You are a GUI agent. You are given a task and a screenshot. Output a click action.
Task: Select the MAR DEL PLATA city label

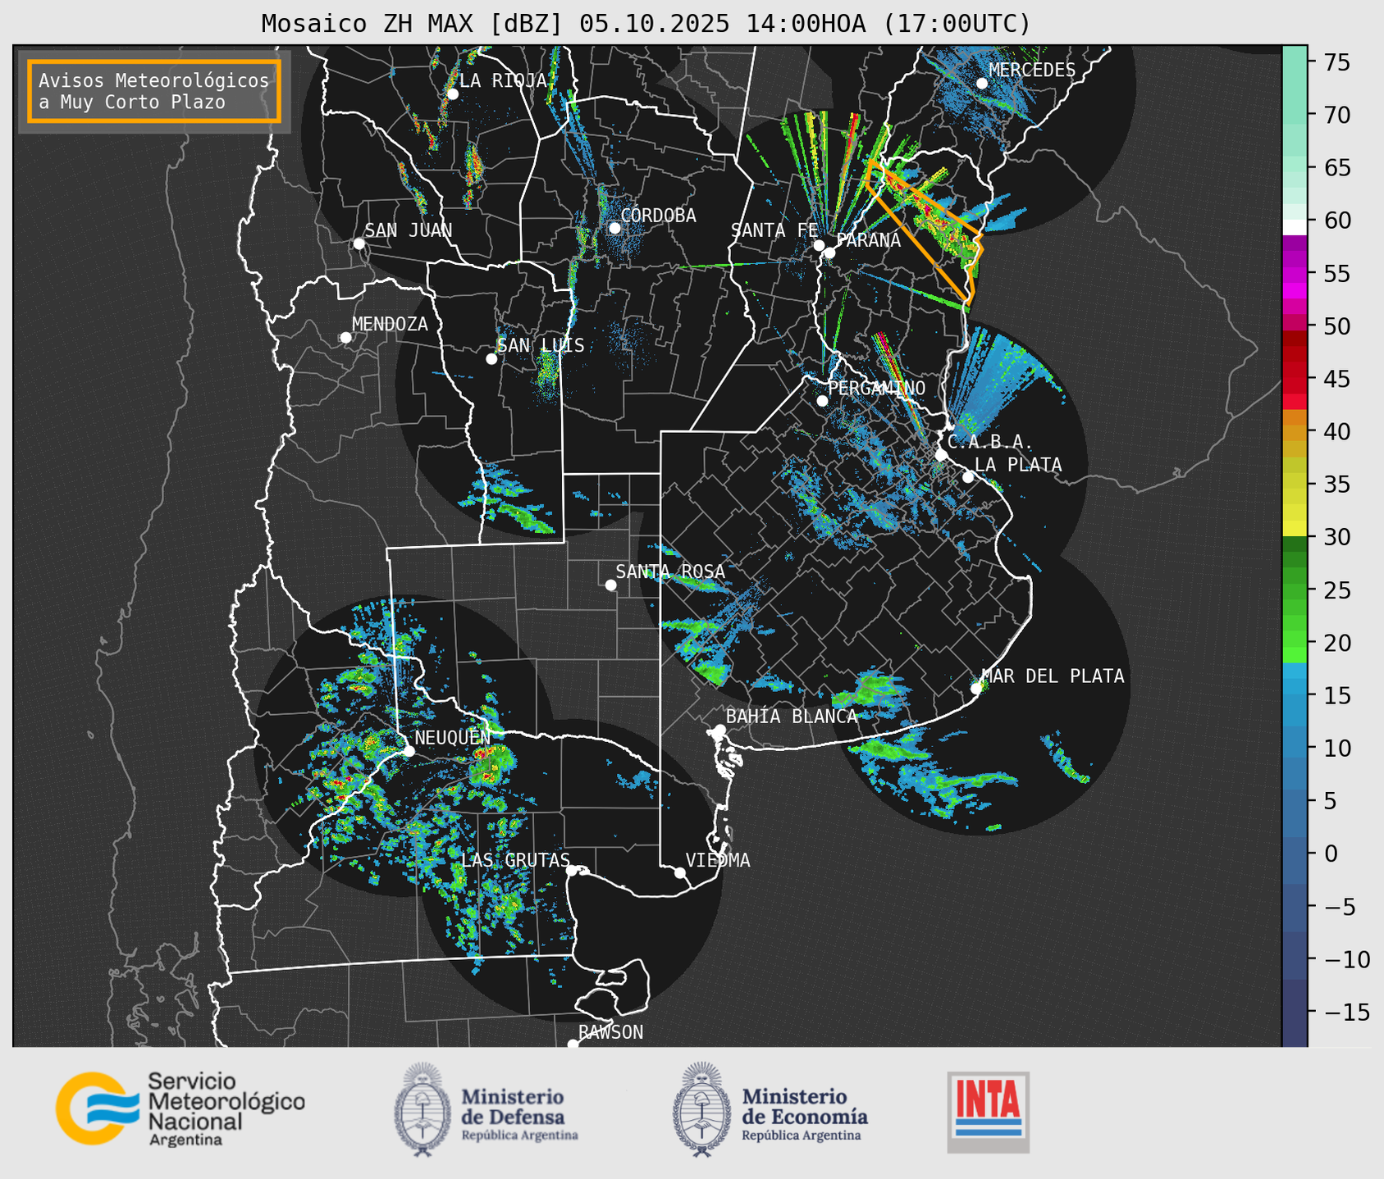click(1053, 676)
